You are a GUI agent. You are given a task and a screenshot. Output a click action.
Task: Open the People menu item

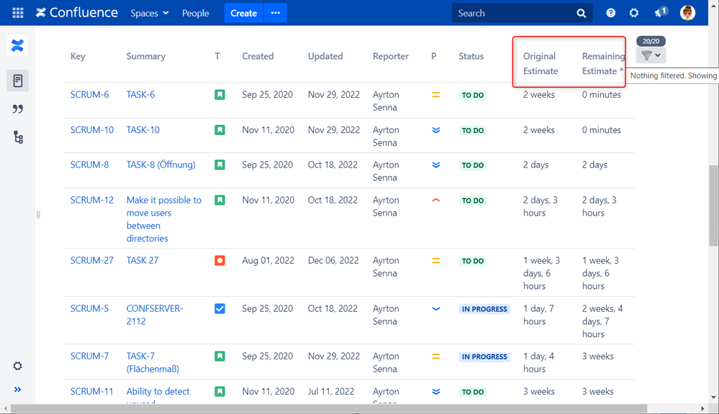(195, 13)
